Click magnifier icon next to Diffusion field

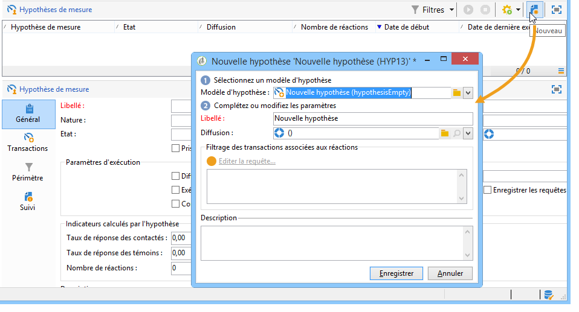[457, 133]
